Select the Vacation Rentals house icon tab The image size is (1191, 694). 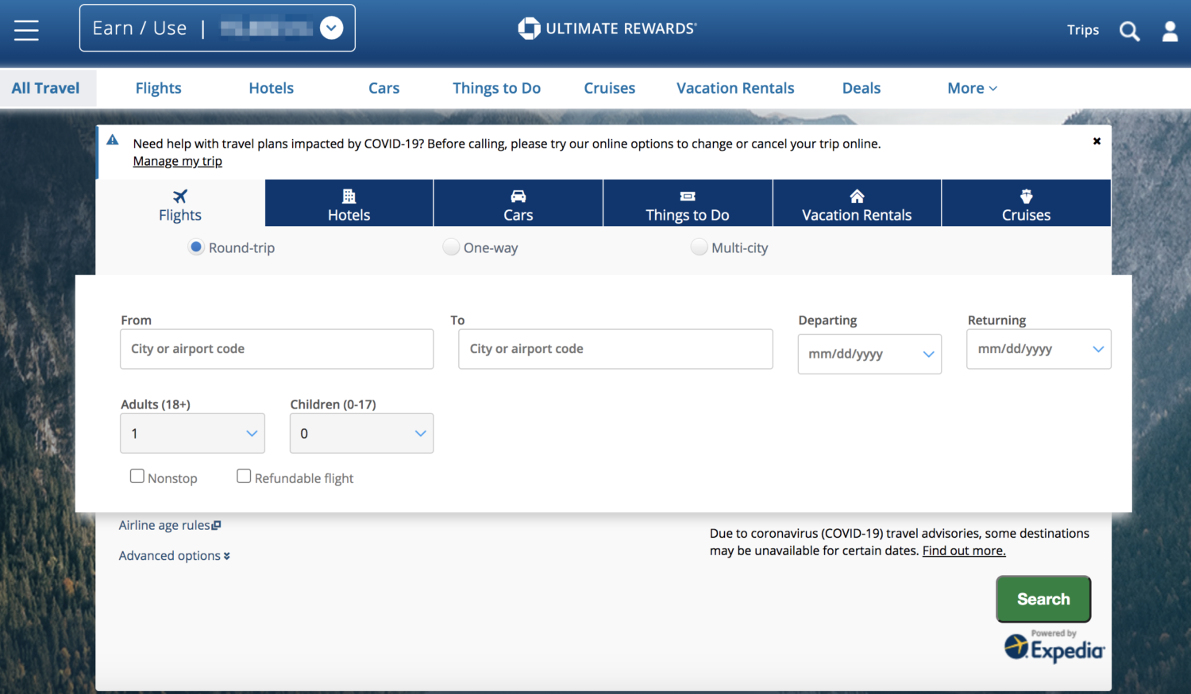pos(856,203)
